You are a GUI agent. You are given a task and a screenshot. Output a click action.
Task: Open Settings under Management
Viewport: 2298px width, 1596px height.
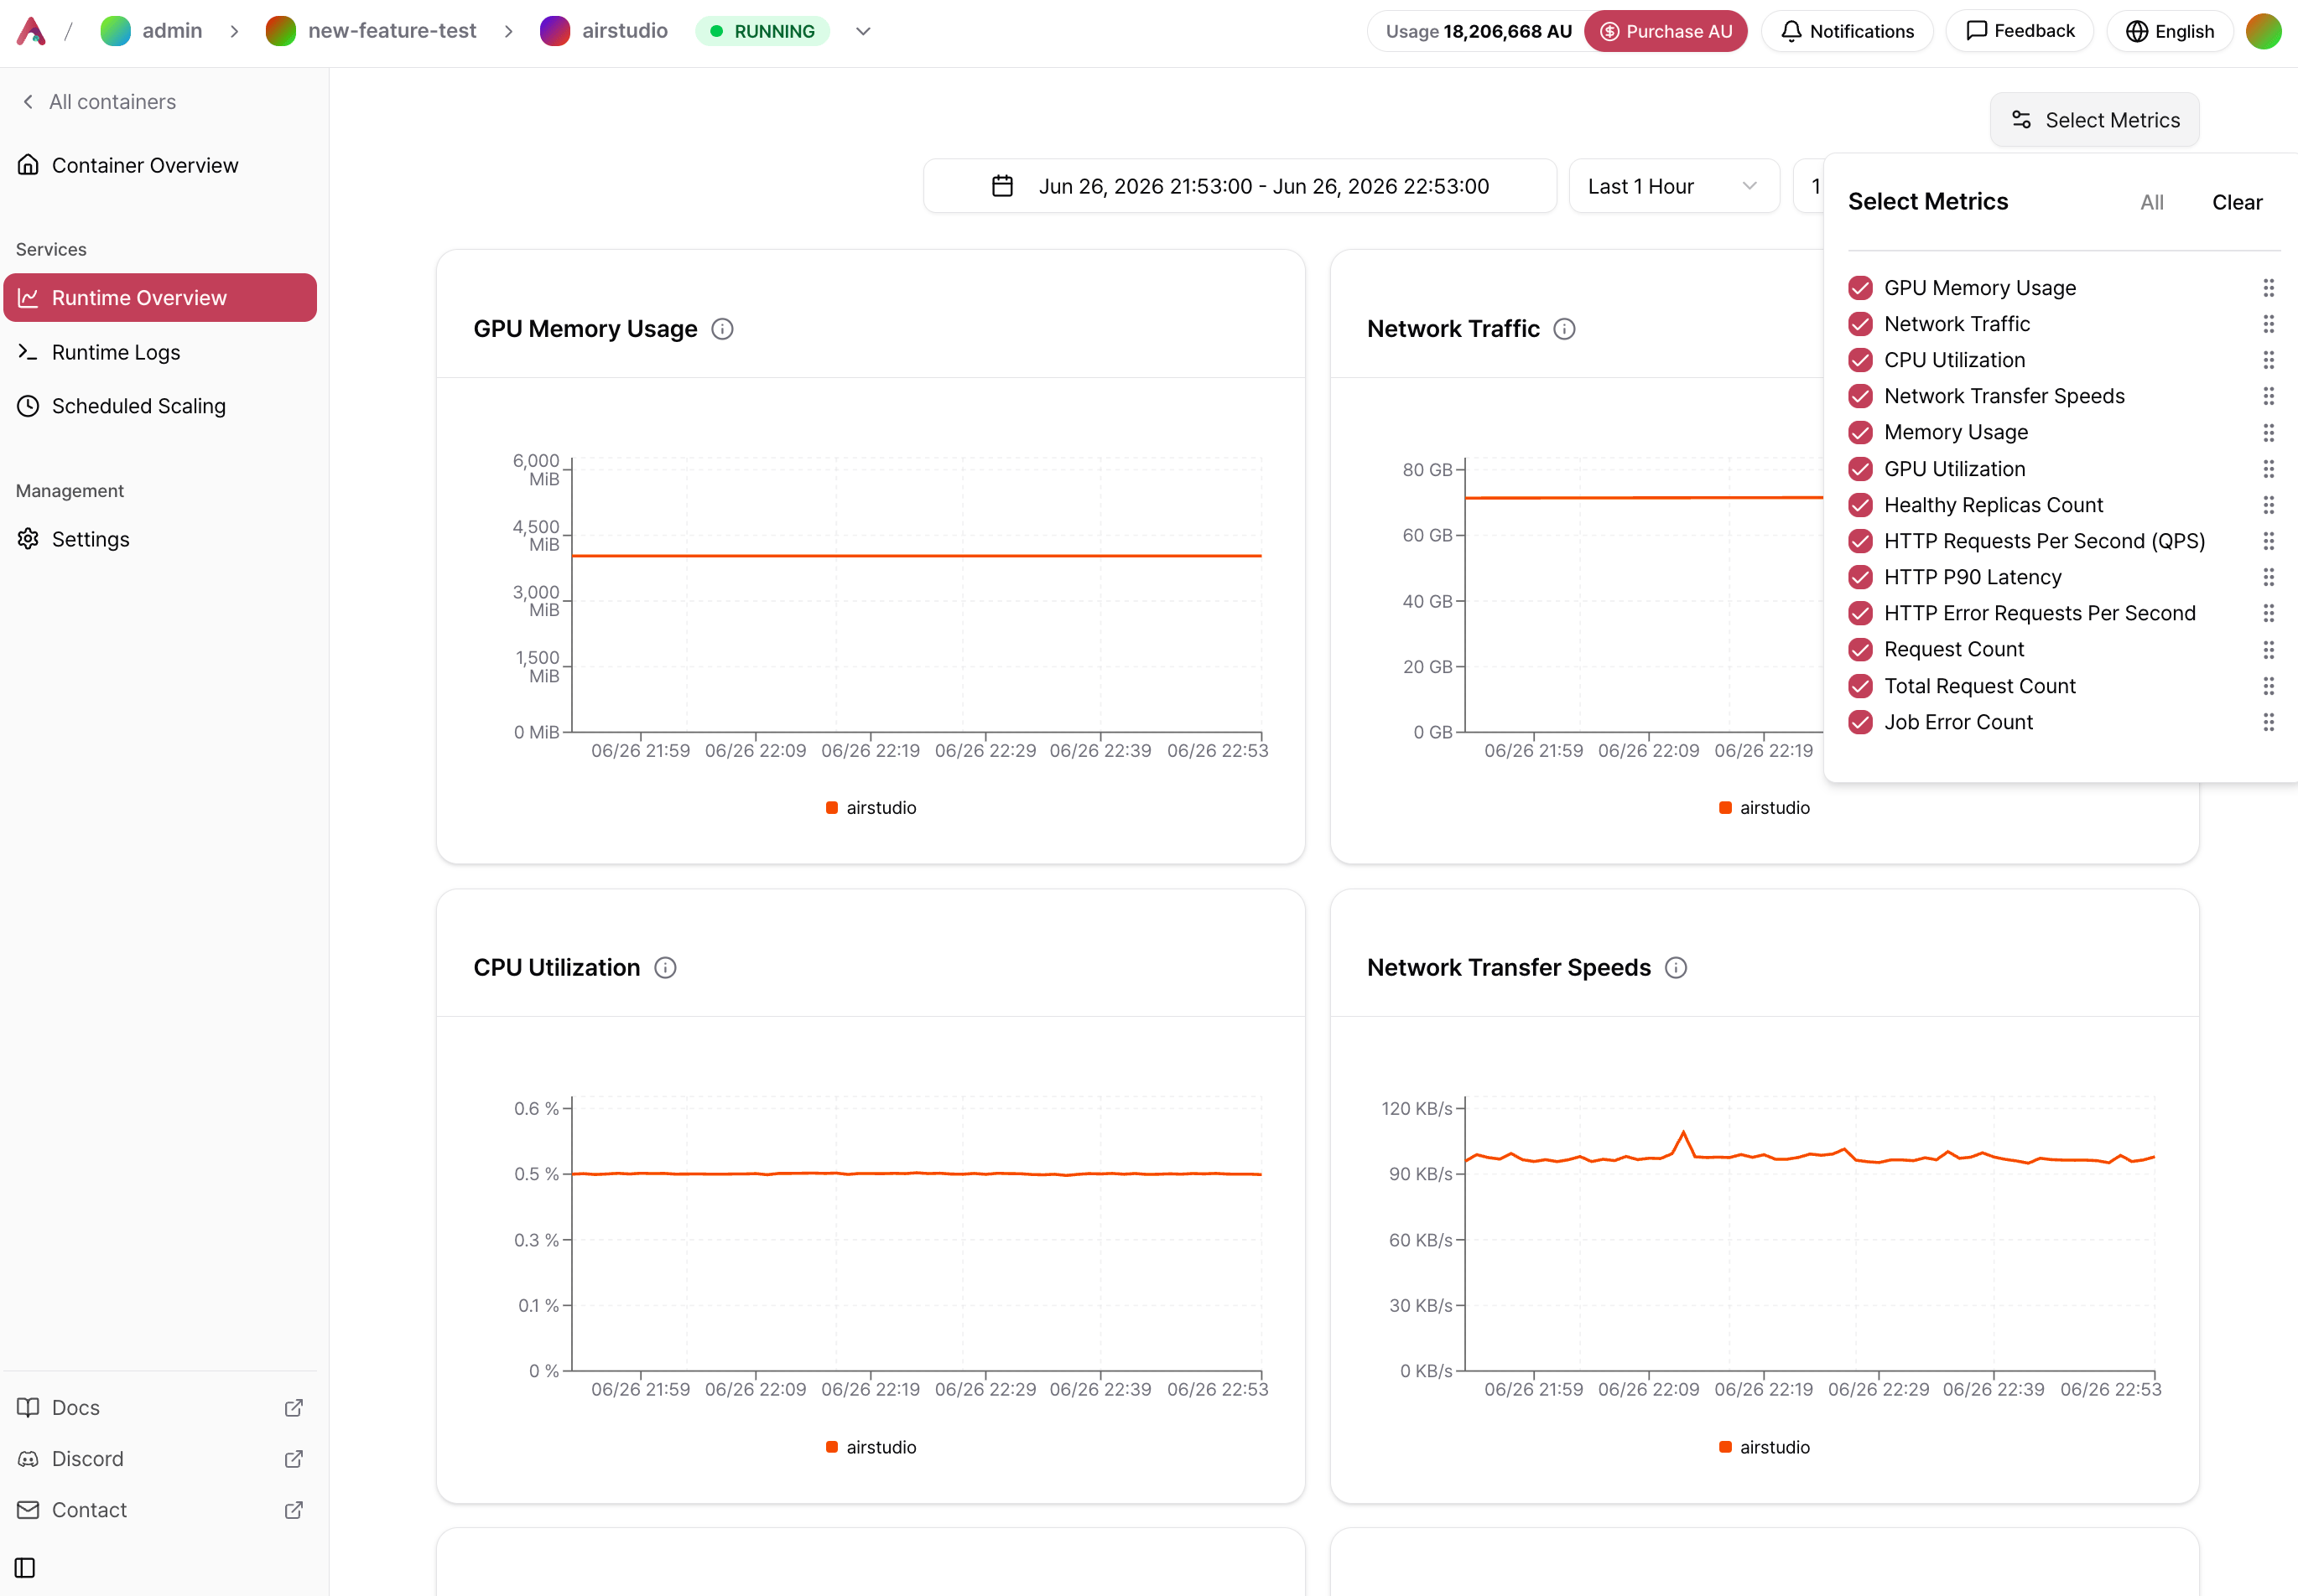[x=160, y=539]
